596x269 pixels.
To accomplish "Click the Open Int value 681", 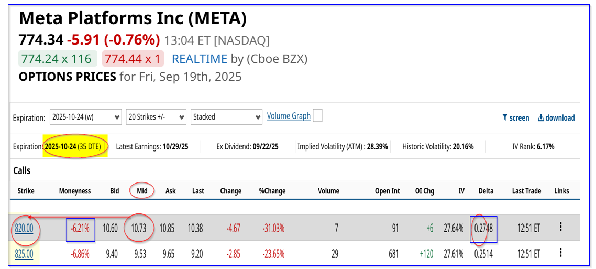I will coord(393,254).
